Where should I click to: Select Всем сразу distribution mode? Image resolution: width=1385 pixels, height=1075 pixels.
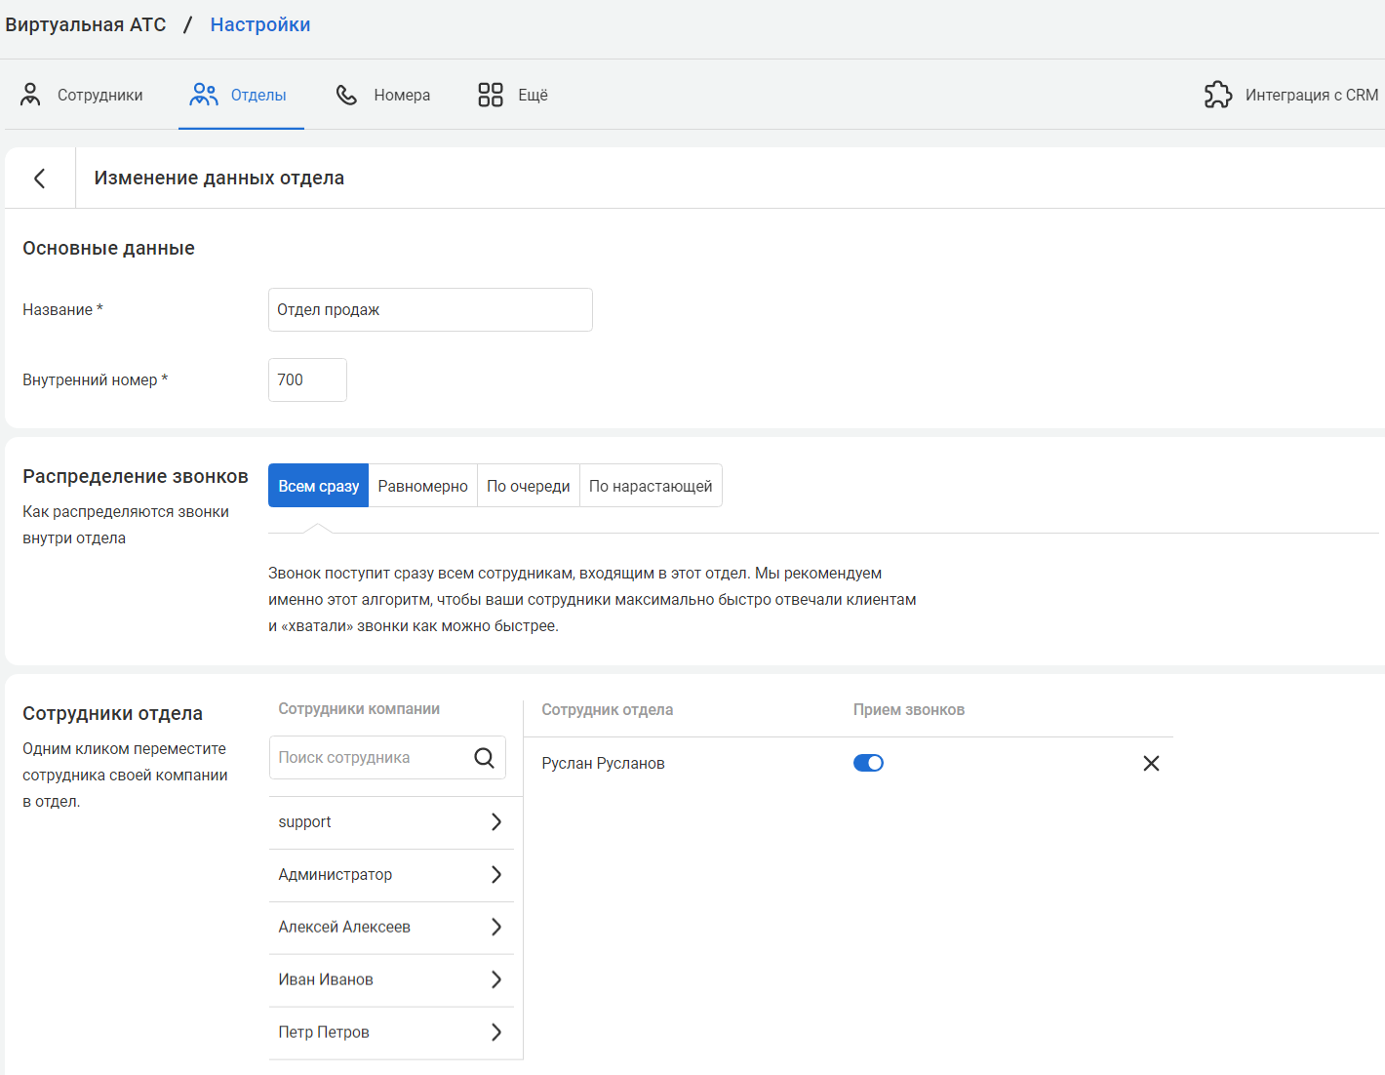point(318,486)
